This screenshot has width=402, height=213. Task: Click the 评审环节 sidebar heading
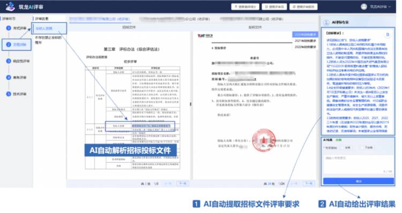pos(9,19)
